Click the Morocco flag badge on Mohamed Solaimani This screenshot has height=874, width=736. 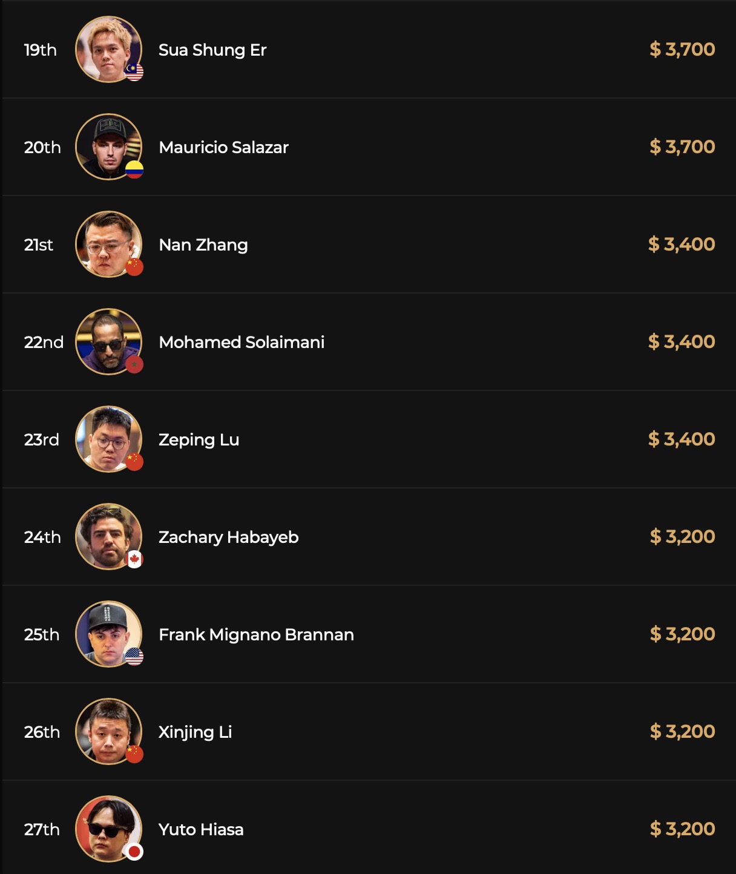point(134,364)
